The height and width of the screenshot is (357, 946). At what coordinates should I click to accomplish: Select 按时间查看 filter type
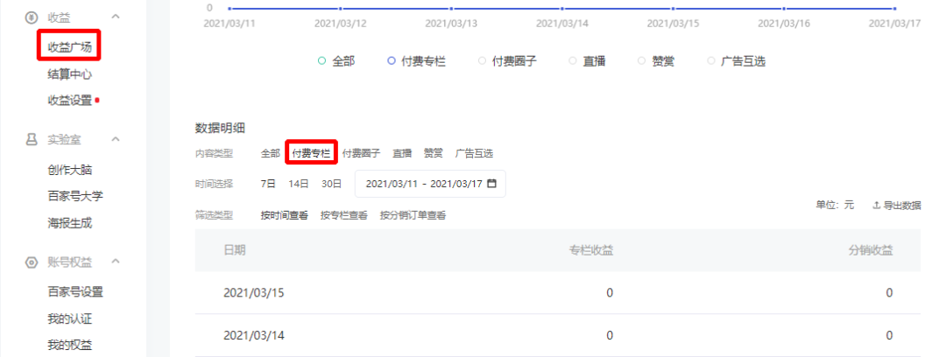click(x=285, y=215)
